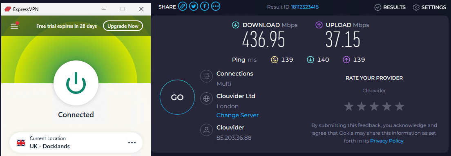Toggle the ExpressVPN power connection button

pyautogui.click(x=76, y=83)
